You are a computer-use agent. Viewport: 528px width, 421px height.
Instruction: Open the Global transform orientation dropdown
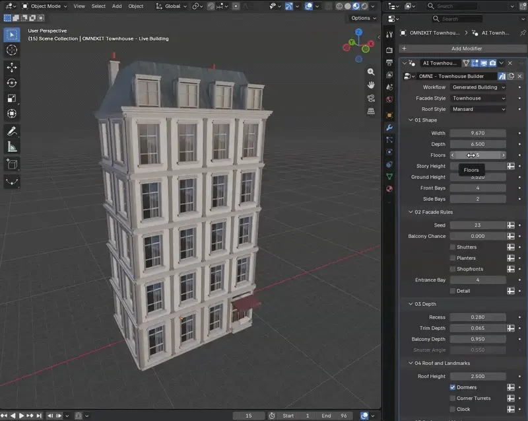point(171,6)
